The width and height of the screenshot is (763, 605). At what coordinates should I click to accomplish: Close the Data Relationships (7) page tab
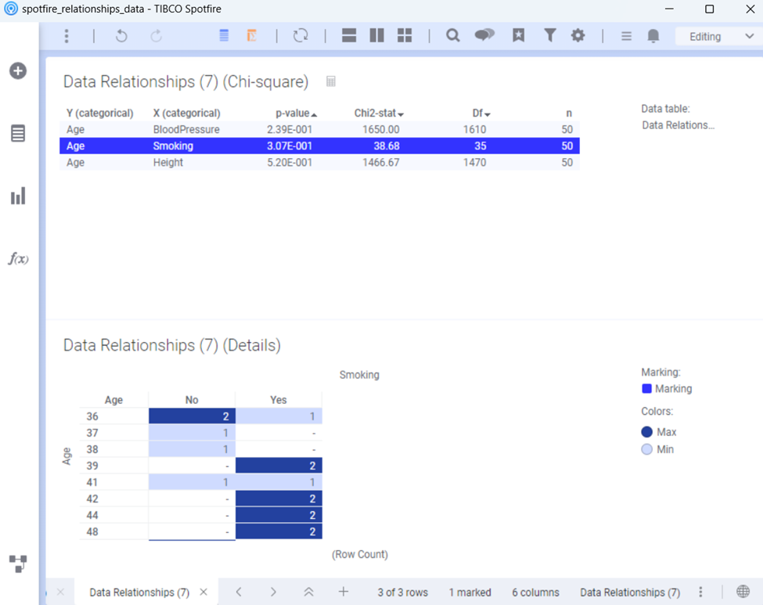(x=204, y=592)
